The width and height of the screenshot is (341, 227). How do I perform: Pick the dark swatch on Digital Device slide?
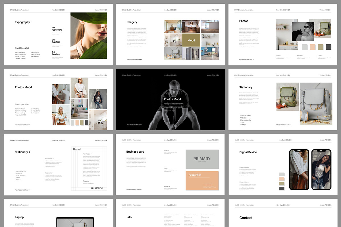click(x=282, y=189)
